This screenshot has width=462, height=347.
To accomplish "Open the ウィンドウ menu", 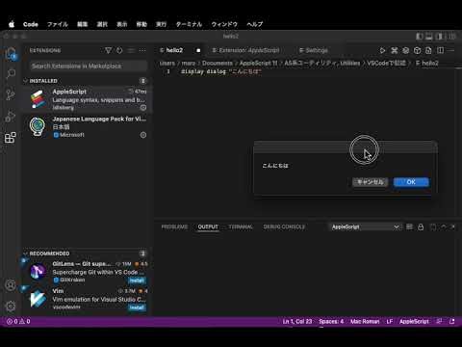I will coord(224,24).
